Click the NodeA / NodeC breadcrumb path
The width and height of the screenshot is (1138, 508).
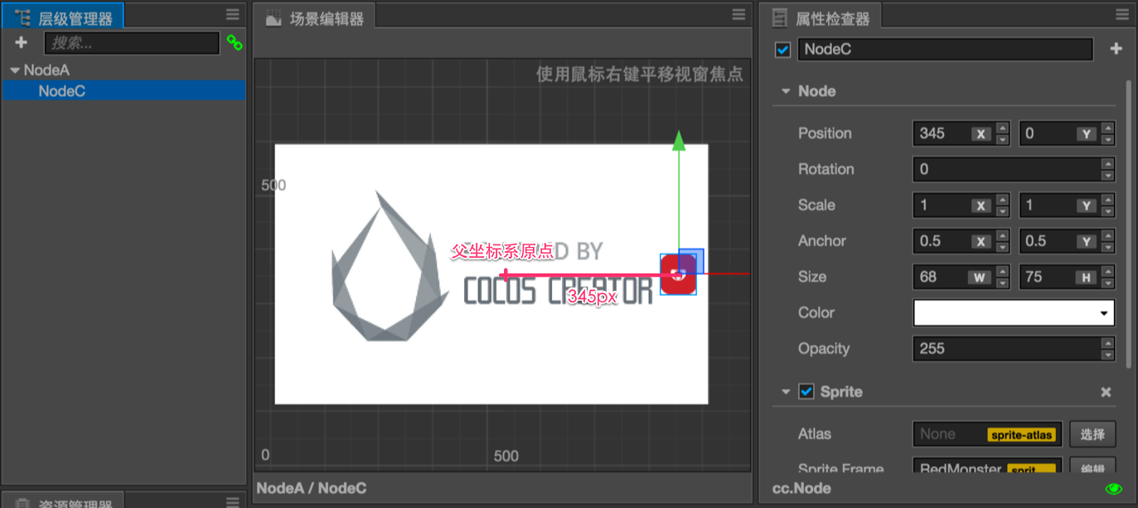[312, 488]
